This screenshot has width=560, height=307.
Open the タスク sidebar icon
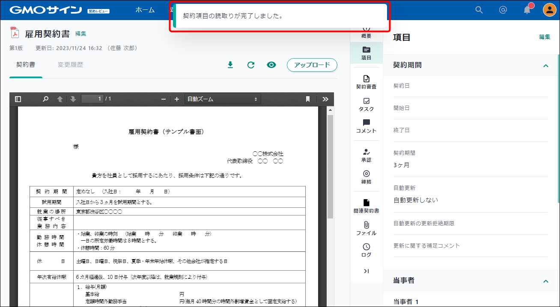tap(366, 105)
